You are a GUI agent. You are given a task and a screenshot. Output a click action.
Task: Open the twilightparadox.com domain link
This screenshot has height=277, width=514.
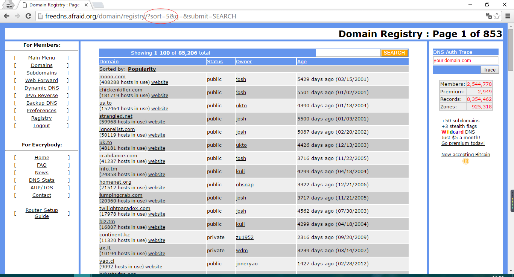[125, 209]
